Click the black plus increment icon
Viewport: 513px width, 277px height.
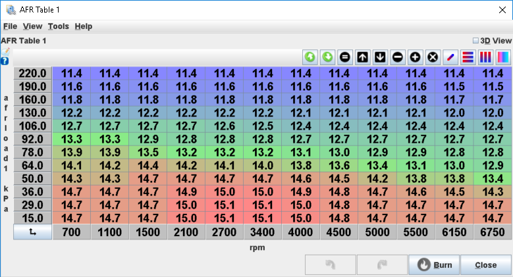tap(415, 57)
